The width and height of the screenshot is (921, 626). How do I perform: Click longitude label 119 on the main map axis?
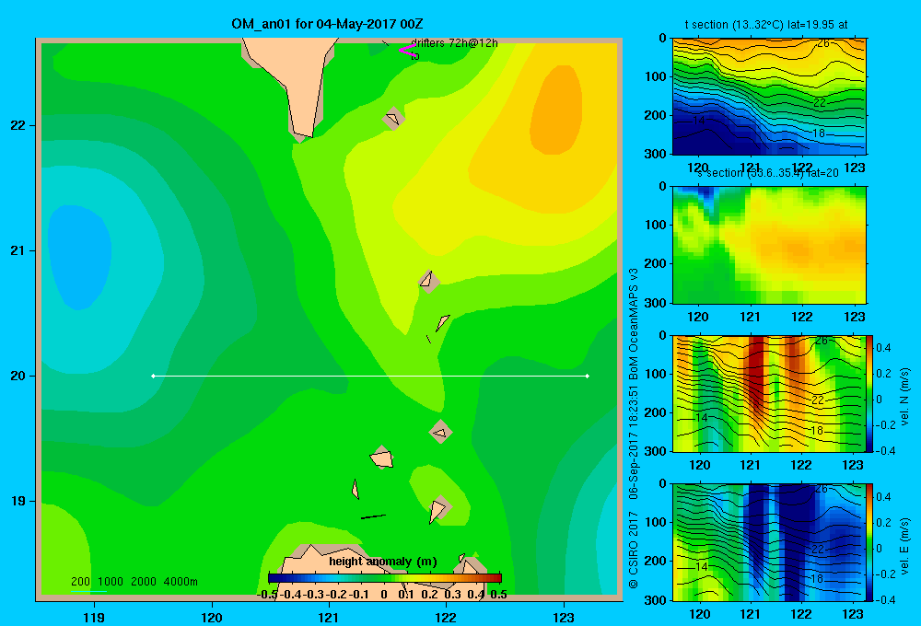[x=94, y=617]
